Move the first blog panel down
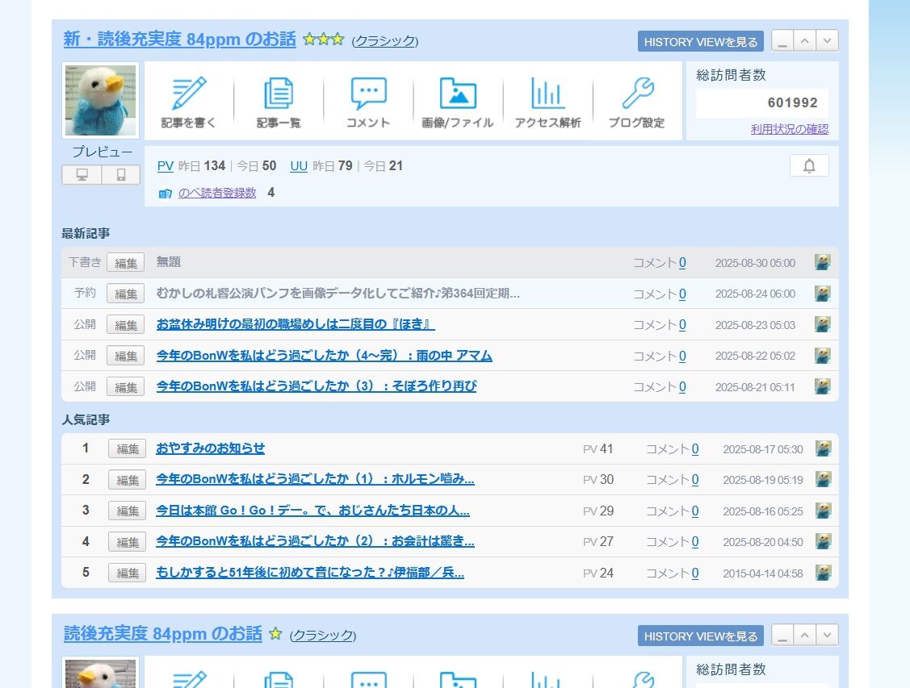This screenshot has height=688, width=910. pyautogui.click(x=827, y=41)
